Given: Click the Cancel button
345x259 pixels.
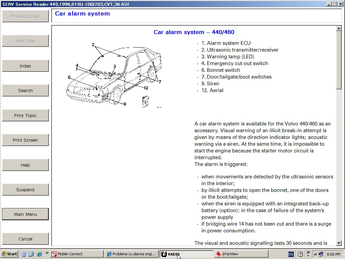Looking at the screenshot, I should click(x=25, y=239).
